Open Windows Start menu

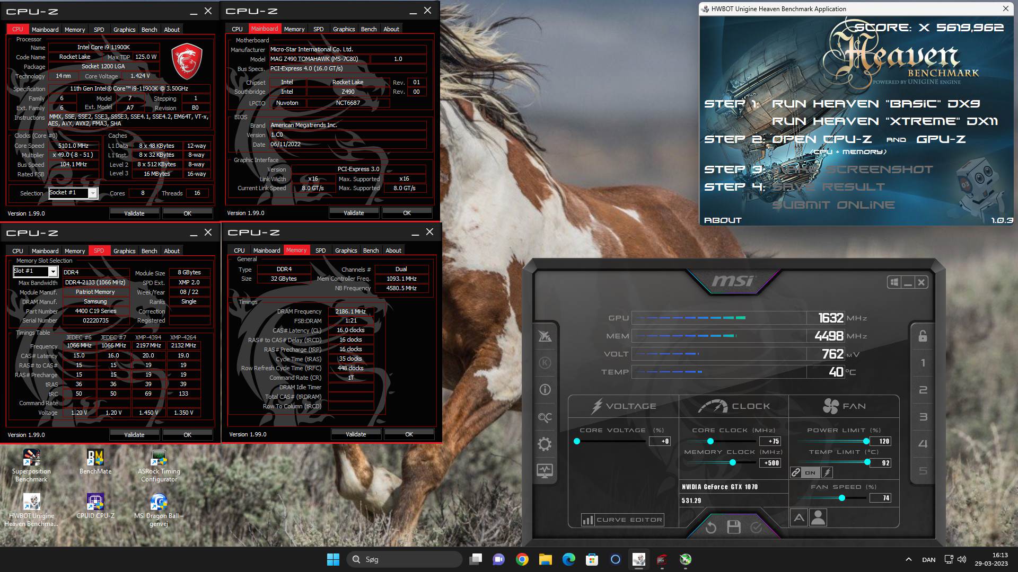[x=333, y=559]
